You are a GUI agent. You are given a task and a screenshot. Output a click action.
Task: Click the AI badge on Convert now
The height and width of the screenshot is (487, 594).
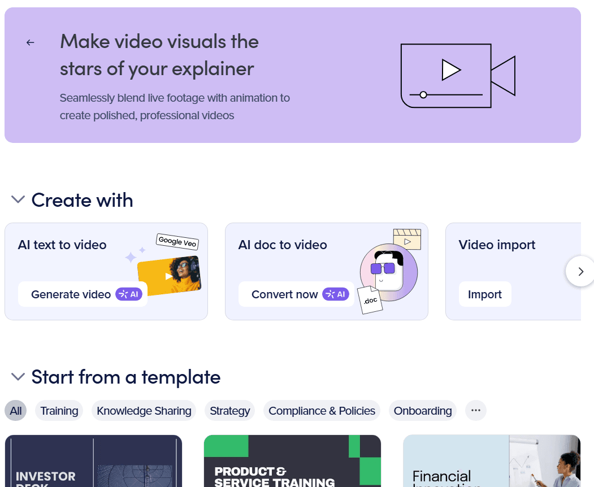pos(336,294)
